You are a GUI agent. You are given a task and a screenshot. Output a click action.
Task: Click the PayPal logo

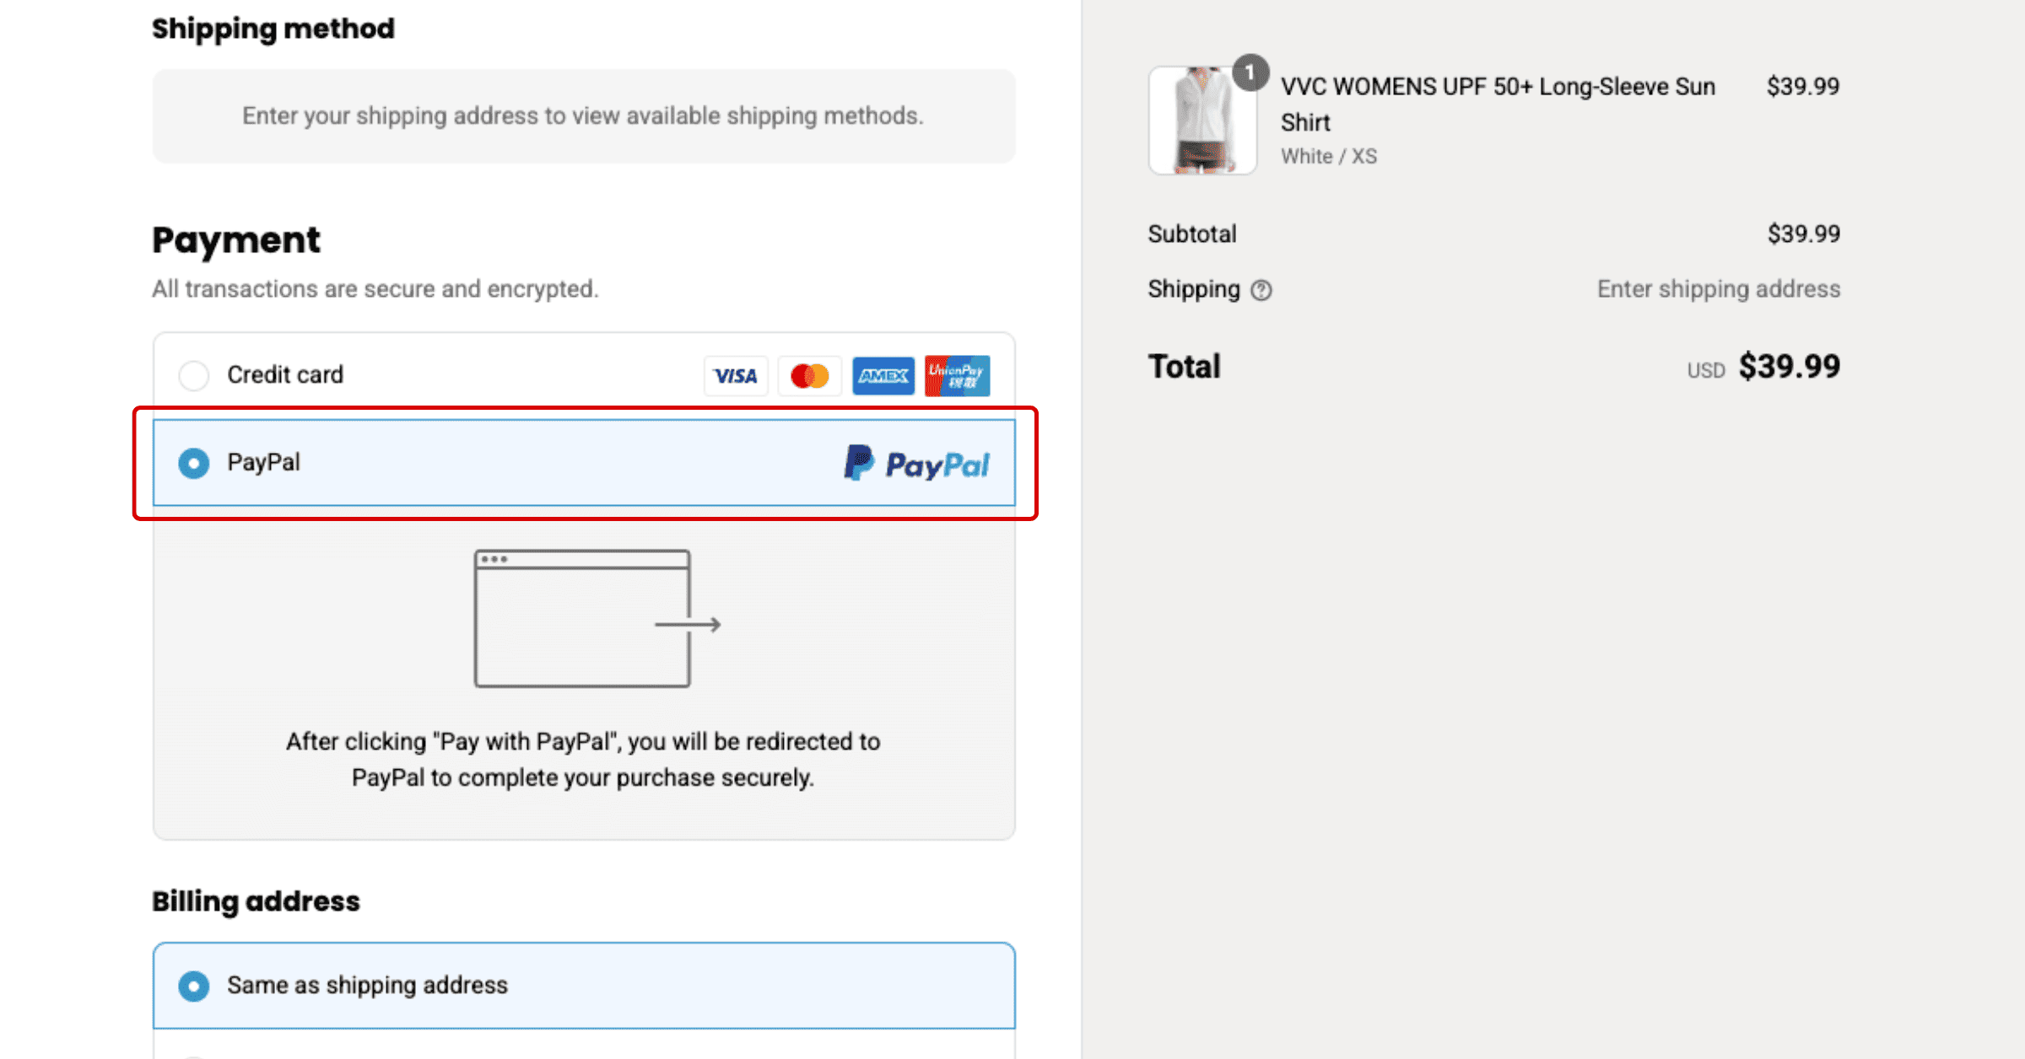pyautogui.click(x=917, y=464)
